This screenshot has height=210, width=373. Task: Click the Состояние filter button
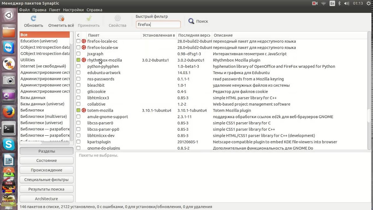point(47,160)
